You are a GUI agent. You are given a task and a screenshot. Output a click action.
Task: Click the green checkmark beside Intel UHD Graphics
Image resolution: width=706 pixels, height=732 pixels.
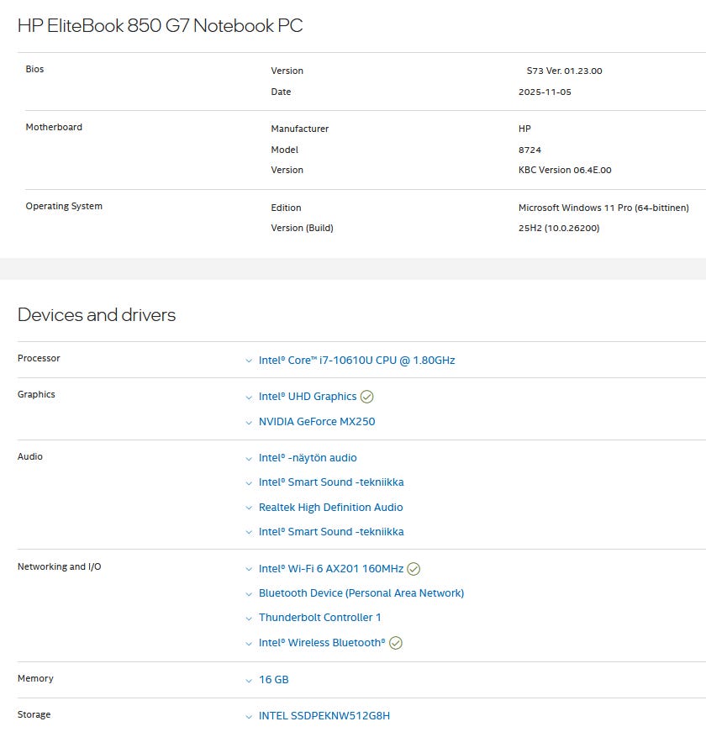[x=366, y=397]
